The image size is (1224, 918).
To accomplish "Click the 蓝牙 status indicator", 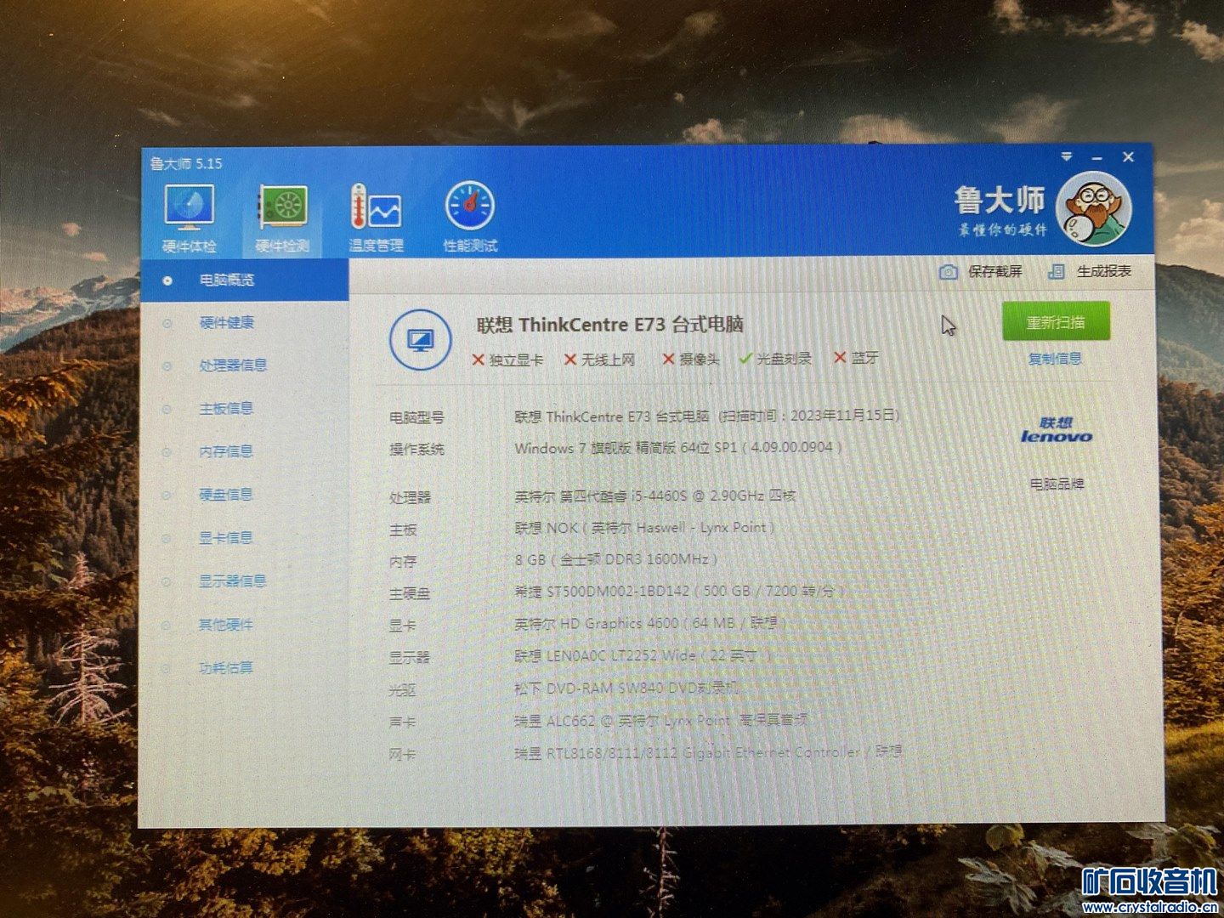I will tap(857, 358).
